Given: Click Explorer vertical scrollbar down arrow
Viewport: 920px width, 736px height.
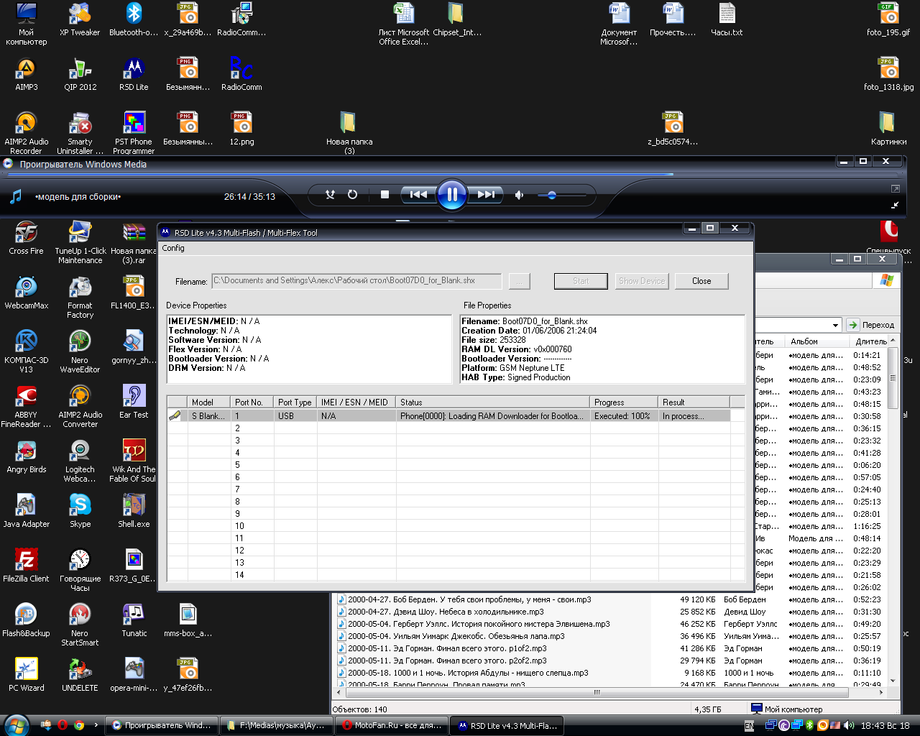Looking at the screenshot, I should click(x=893, y=681).
